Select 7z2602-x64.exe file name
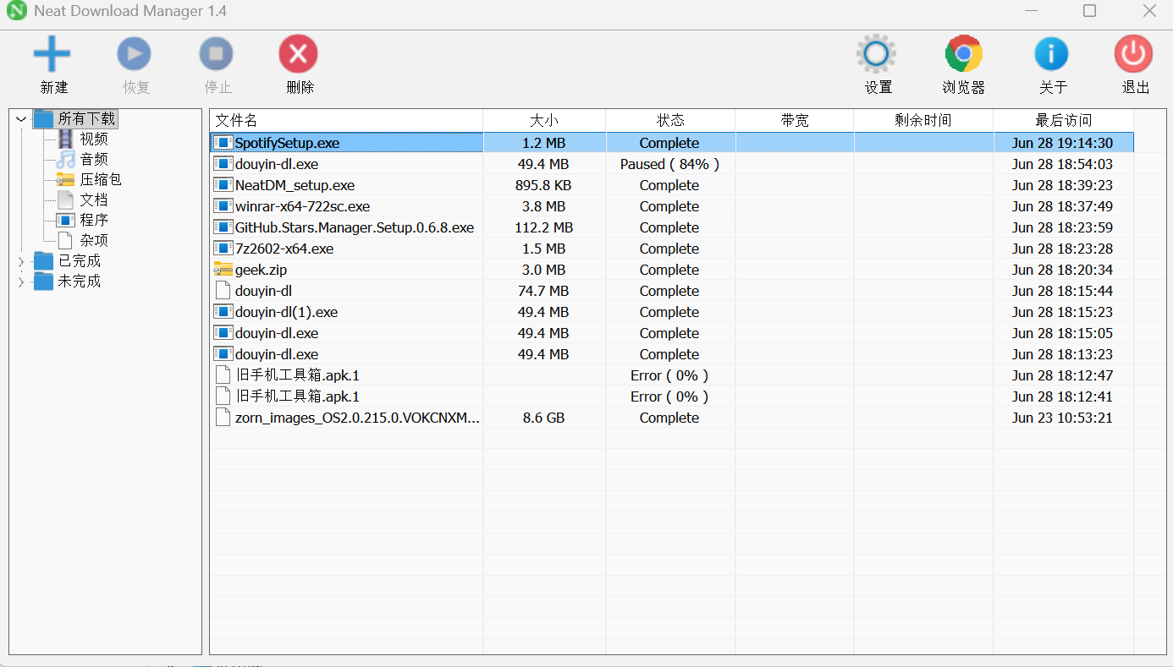The image size is (1173, 667). click(284, 249)
